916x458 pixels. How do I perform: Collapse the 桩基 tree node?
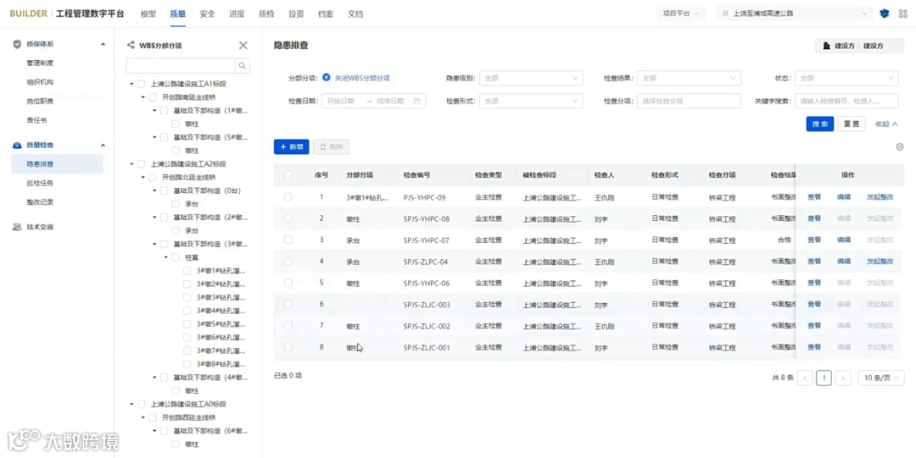pos(166,257)
